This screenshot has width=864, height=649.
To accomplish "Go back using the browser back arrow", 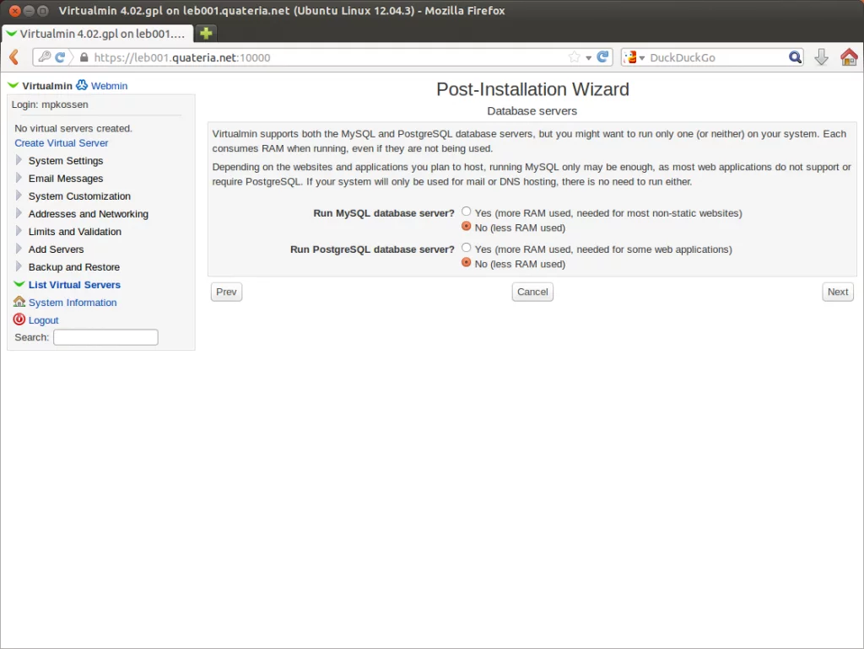I will point(14,56).
